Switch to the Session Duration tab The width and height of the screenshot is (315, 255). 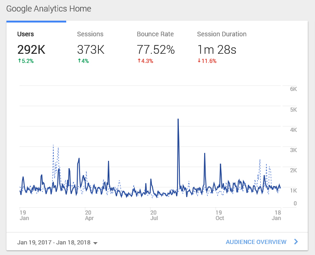222,34
